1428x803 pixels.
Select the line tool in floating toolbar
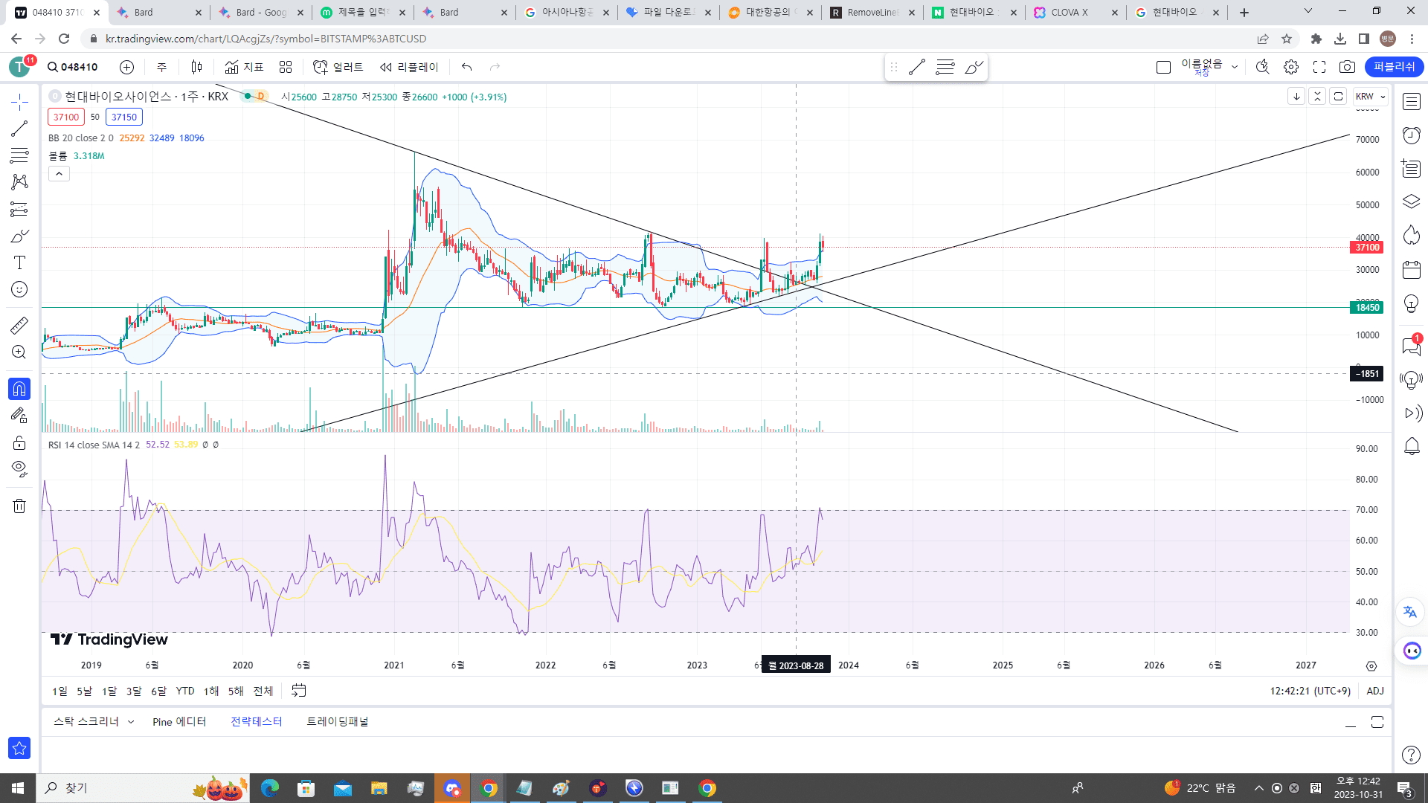pyautogui.click(x=917, y=68)
